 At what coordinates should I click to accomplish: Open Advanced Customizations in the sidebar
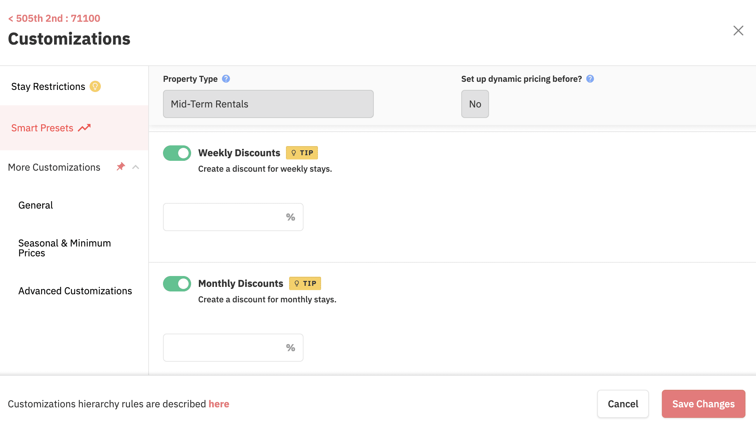pos(75,291)
